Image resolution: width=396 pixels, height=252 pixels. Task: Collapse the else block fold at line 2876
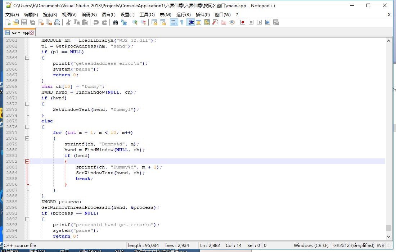click(27, 127)
